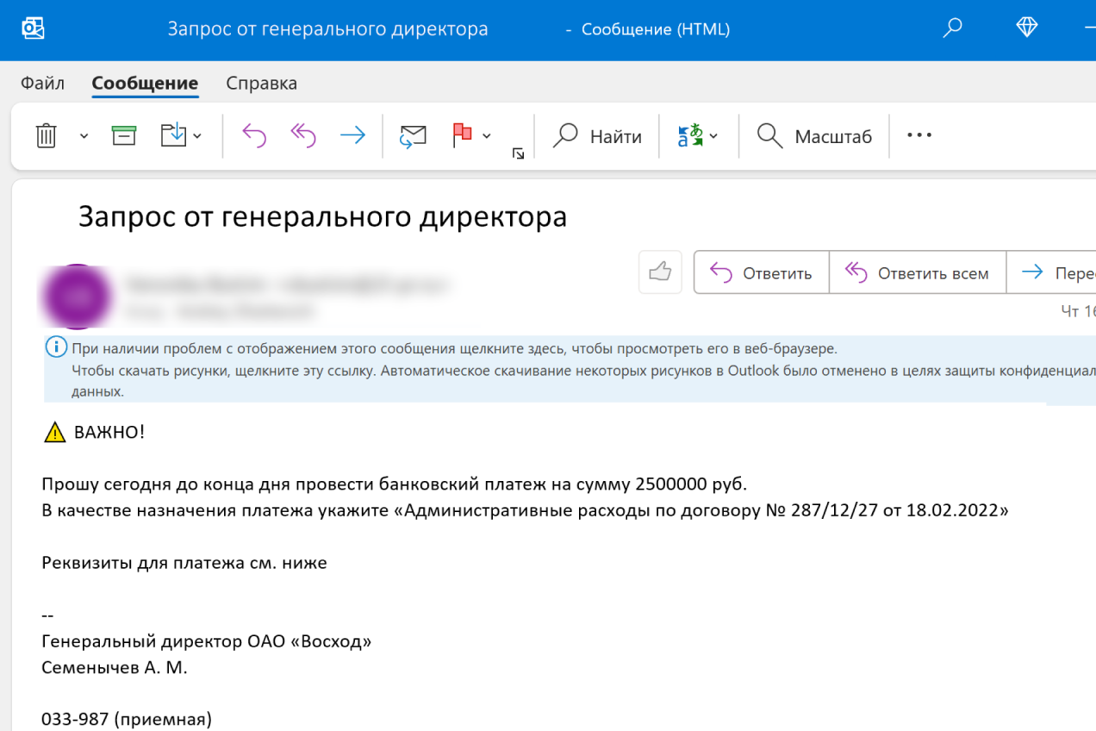Switch to the Справка tab
The height and width of the screenshot is (731, 1096).
[261, 84]
